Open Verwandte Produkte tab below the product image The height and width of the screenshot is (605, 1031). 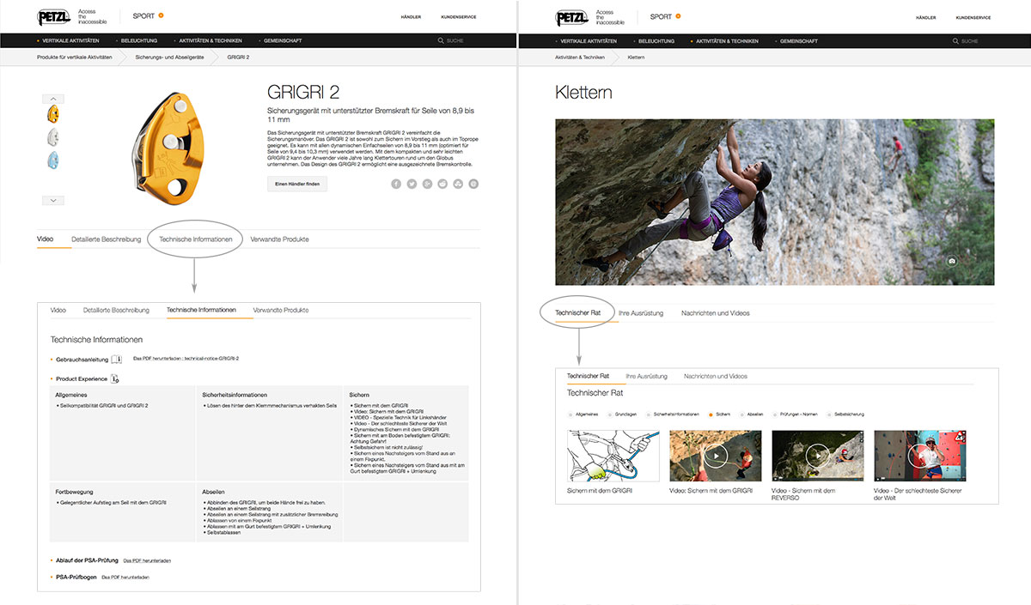point(279,239)
